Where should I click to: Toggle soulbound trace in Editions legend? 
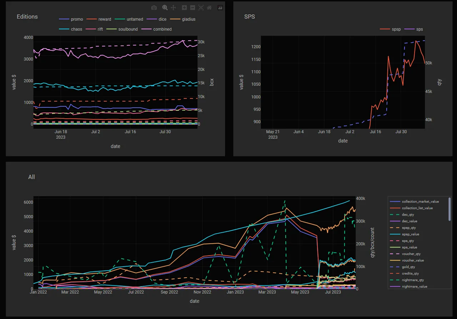click(x=122, y=29)
